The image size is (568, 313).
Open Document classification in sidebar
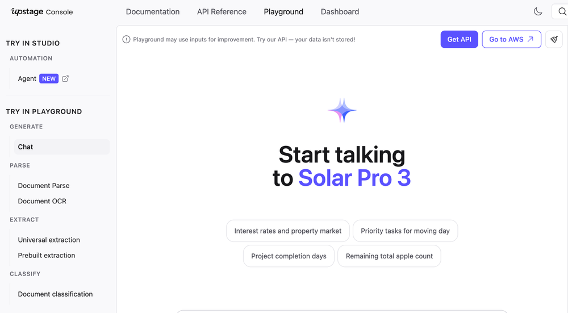[x=55, y=294]
